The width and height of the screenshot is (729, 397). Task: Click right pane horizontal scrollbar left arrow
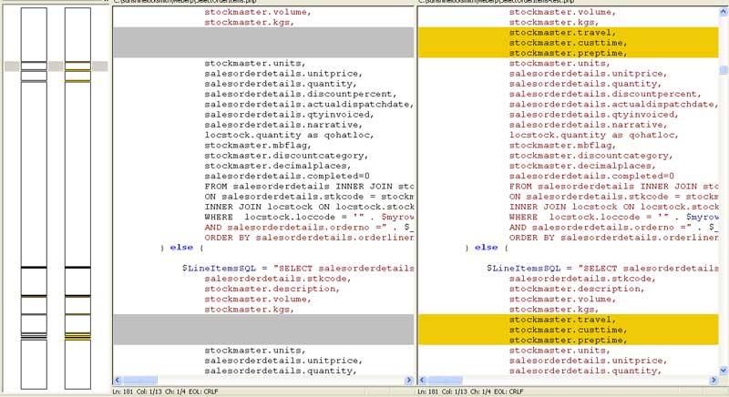point(422,379)
